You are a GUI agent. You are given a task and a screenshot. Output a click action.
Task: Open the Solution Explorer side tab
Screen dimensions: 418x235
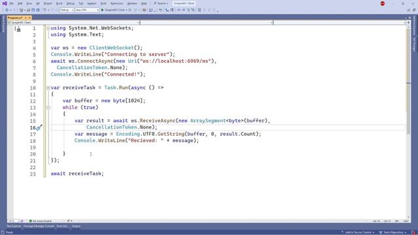tap(414, 25)
